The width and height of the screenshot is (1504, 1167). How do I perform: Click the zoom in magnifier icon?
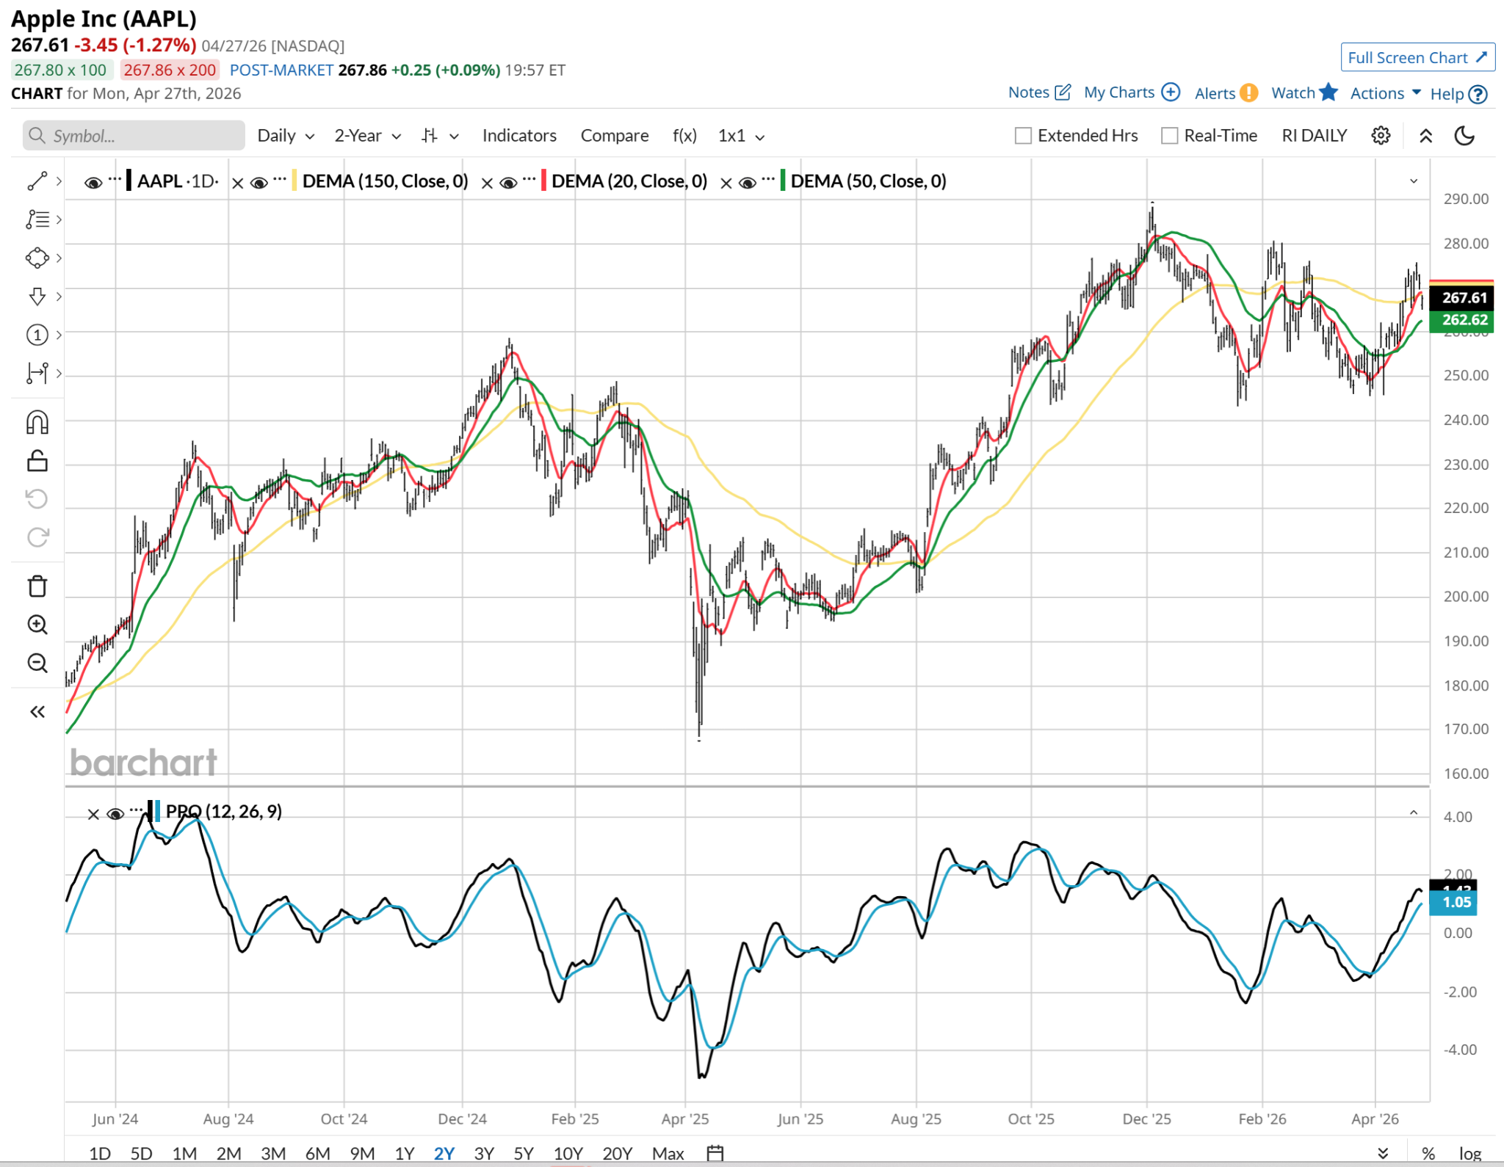tap(37, 625)
